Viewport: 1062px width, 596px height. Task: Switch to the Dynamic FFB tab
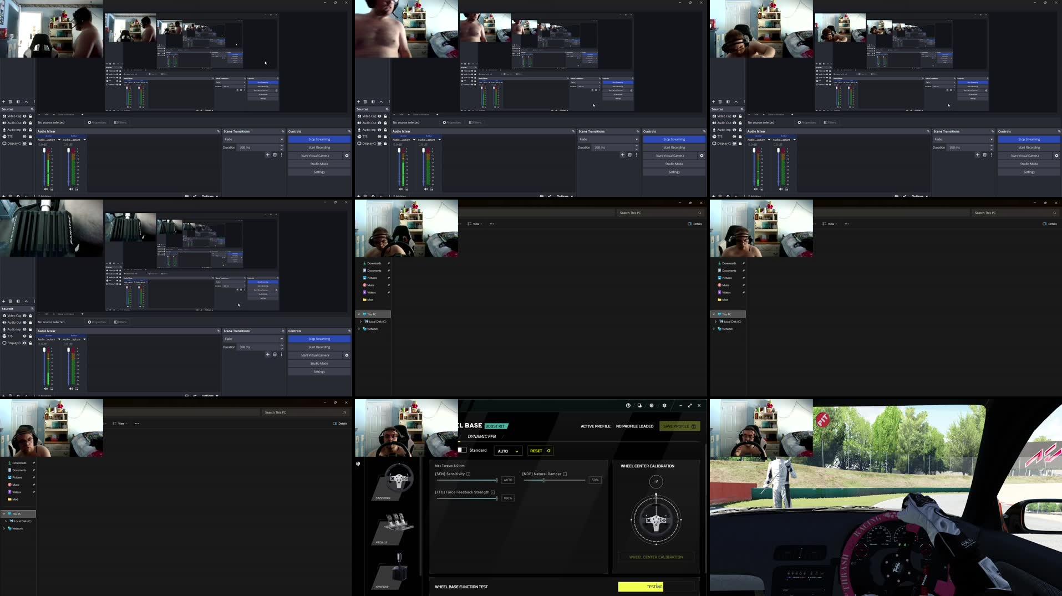(482, 436)
